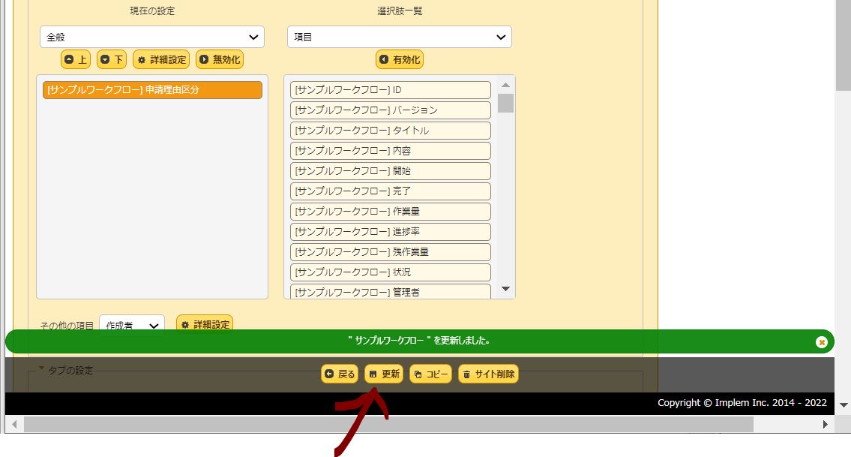Image resolution: width=851 pixels, height=457 pixels.
Task: Open the 項目 dropdown under 選択肢一覧
Action: tap(400, 37)
